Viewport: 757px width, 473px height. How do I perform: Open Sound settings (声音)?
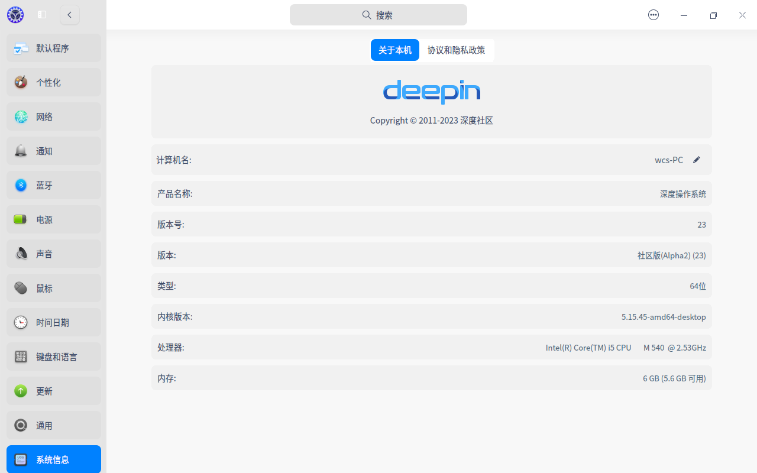tap(53, 254)
